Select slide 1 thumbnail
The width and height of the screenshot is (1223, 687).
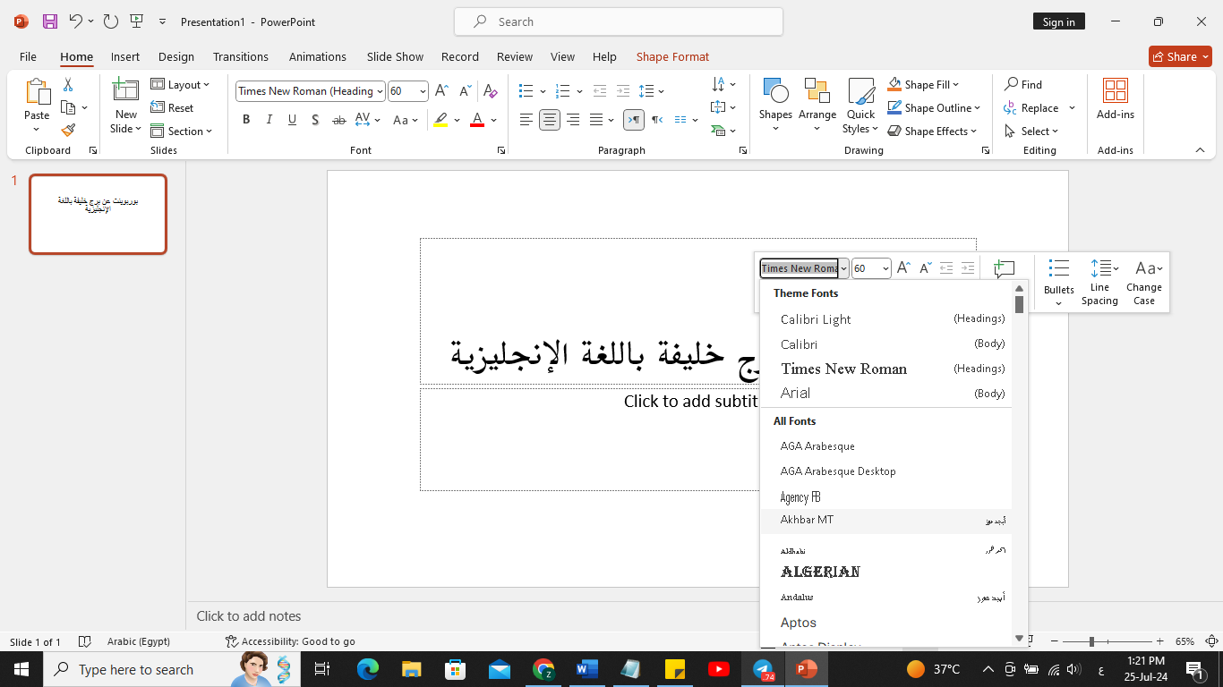click(x=98, y=214)
